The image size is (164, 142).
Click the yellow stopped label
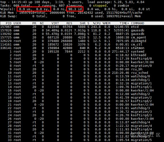pyautogui.click(x=100, y=6)
